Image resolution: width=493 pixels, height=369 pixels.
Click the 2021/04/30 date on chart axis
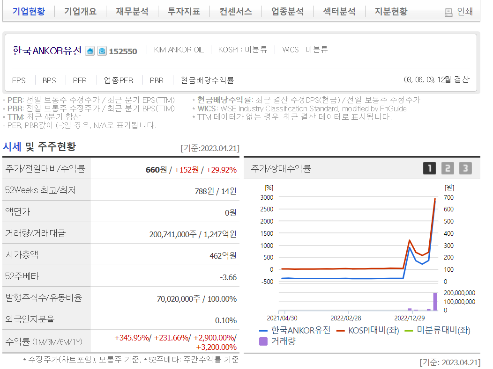282,318
